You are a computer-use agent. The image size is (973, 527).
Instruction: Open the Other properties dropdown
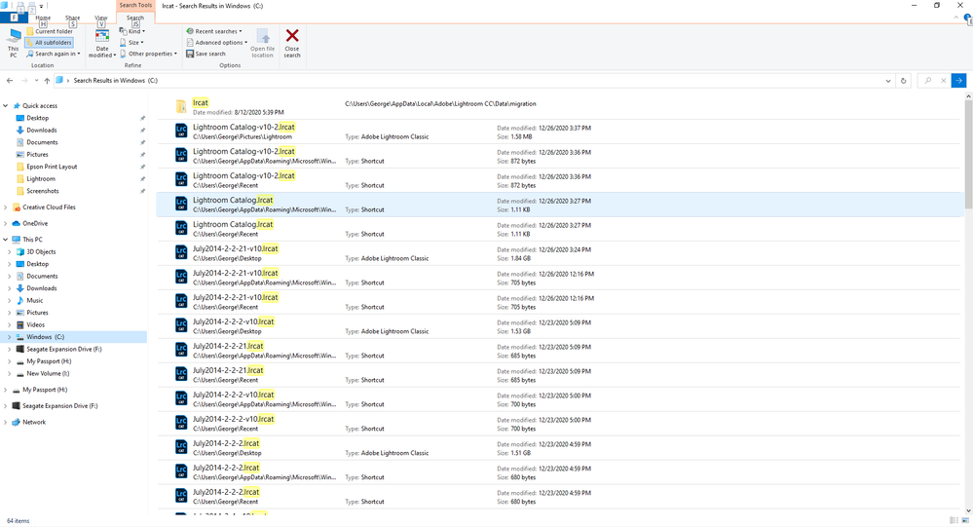(149, 54)
